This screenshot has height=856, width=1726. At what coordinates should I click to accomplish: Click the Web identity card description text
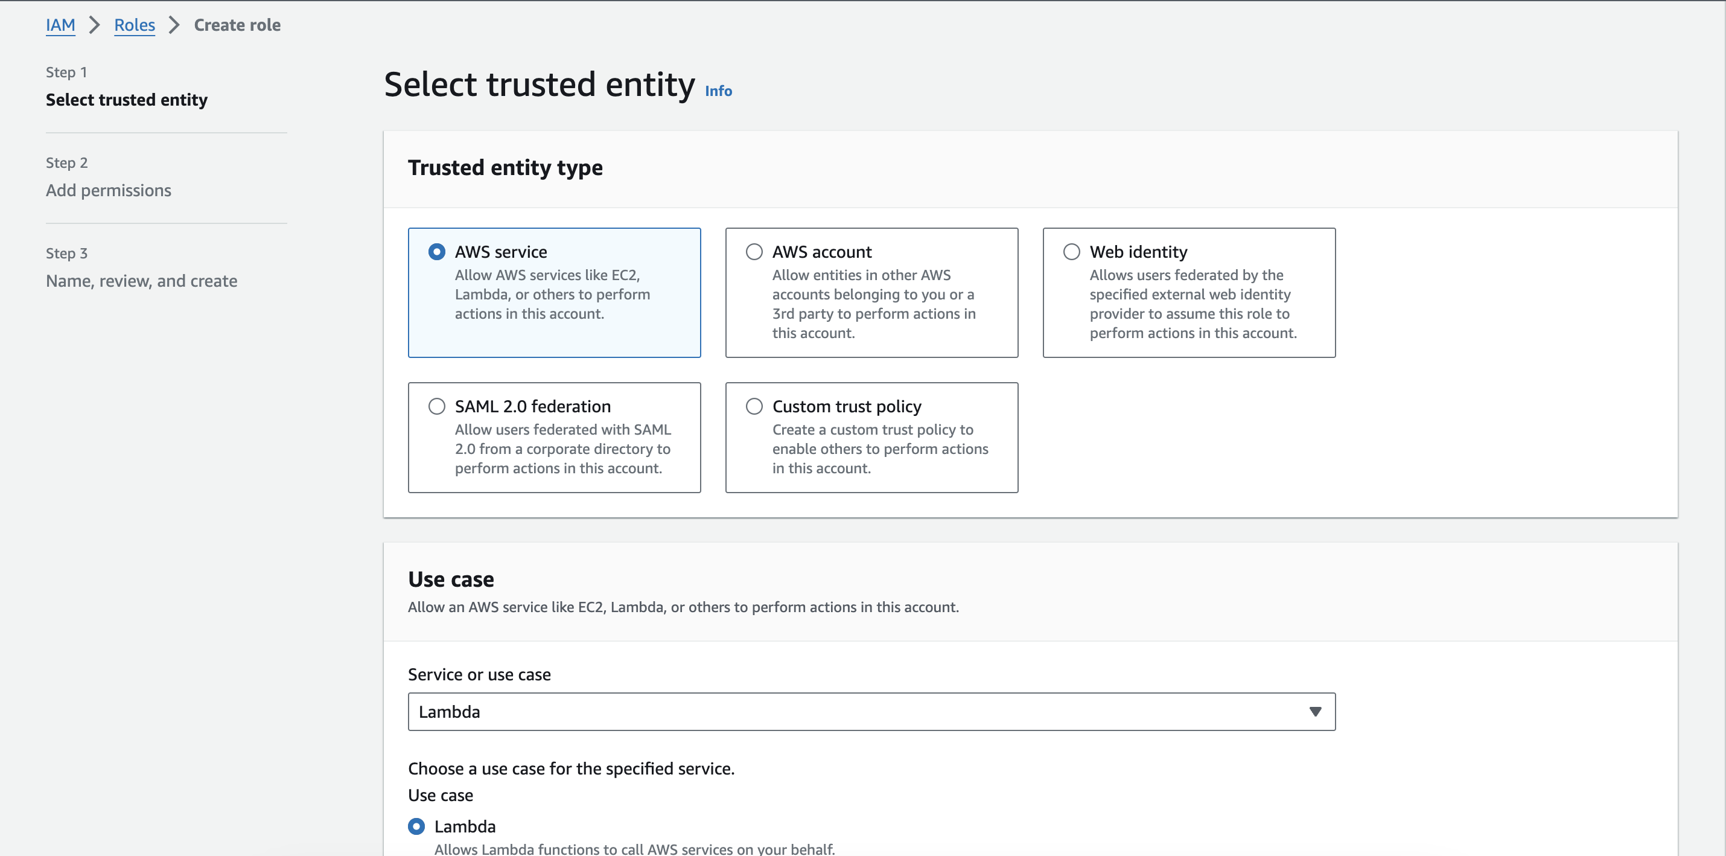tap(1193, 304)
